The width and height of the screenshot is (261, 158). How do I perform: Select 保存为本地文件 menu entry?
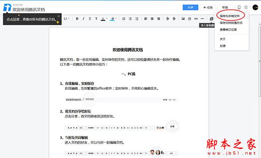pyautogui.click(x=230, y=16)
